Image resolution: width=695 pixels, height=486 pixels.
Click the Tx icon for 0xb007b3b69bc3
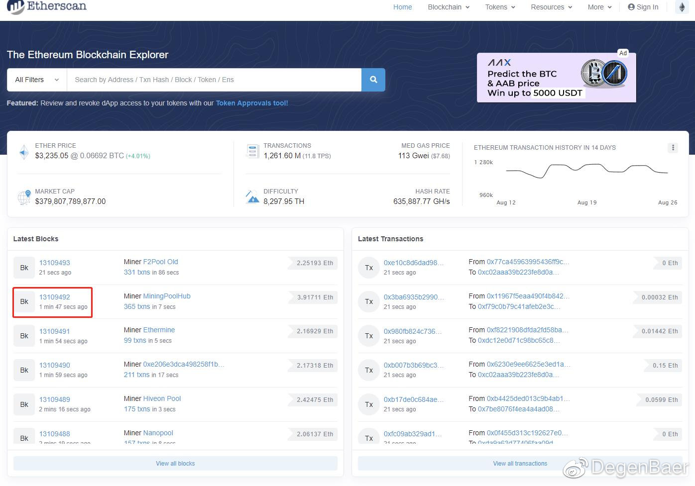[x=369, y=370]
